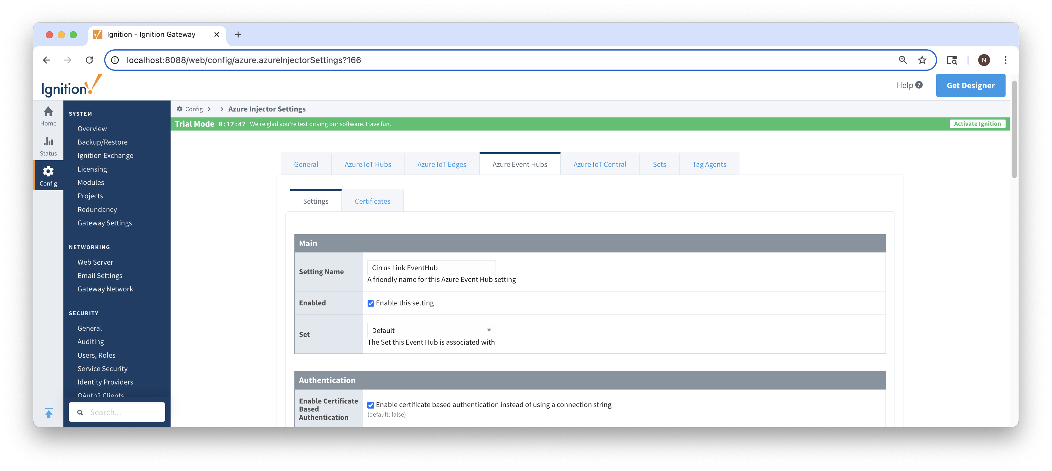Open Redundancy in the sidebar
Viewport: 1052px width, 471px height.
[97, 209]
